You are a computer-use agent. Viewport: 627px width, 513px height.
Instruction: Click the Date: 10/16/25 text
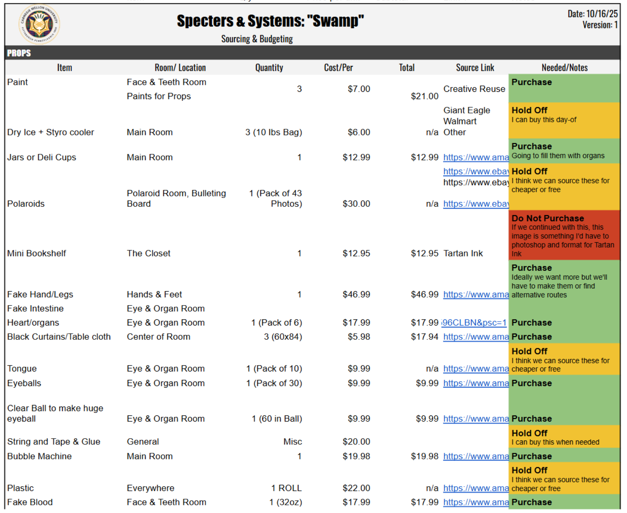[x=592, y=14]
